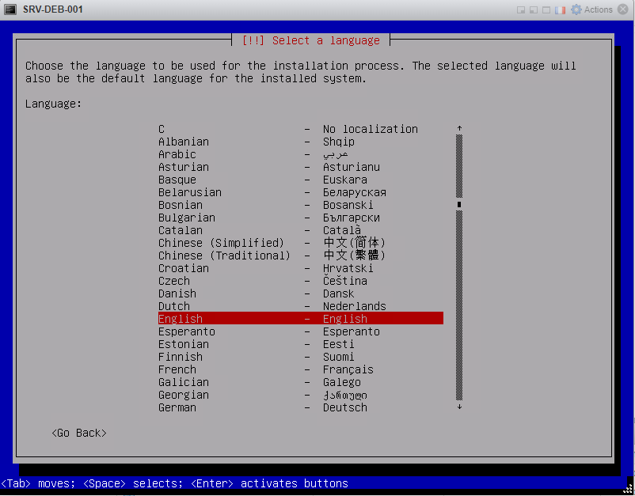Click the SRV-DEB-001 console icon
The image size is (635, 496).
10,9
